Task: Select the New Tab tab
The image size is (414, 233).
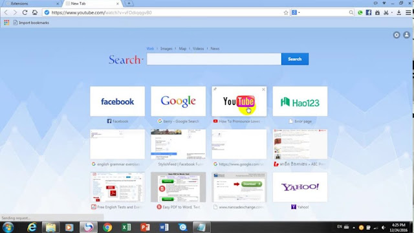Action: tap(91, 3)
